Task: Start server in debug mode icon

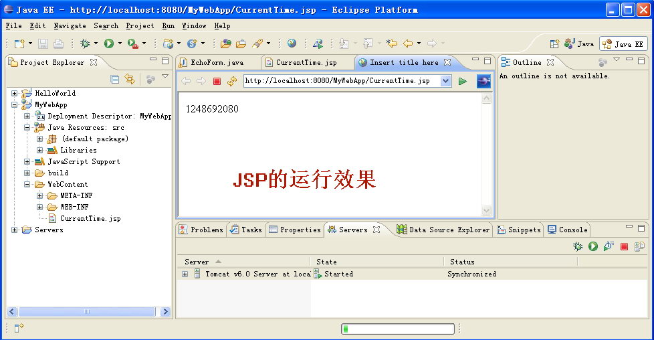Action: tap(578, 246)
